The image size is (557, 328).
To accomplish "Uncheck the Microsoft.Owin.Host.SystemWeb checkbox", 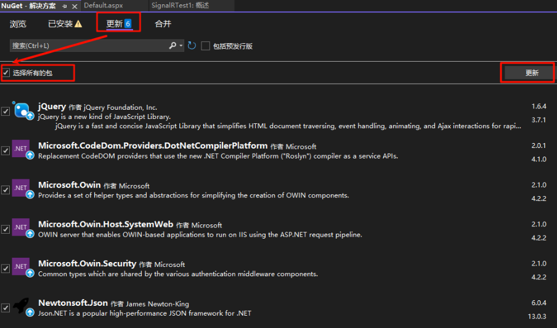I will (x=6, y=229).
